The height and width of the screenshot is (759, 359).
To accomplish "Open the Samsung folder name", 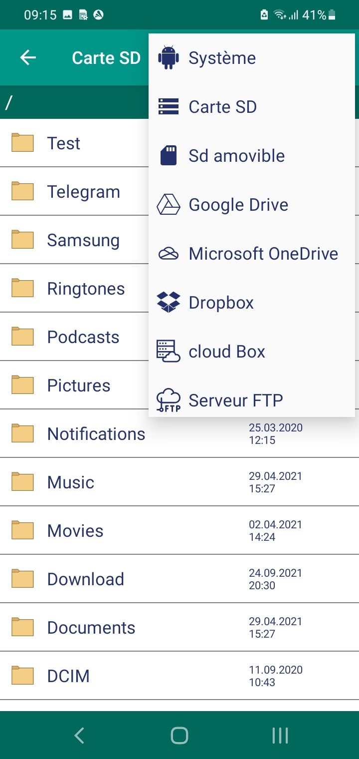I will point(83,241).
